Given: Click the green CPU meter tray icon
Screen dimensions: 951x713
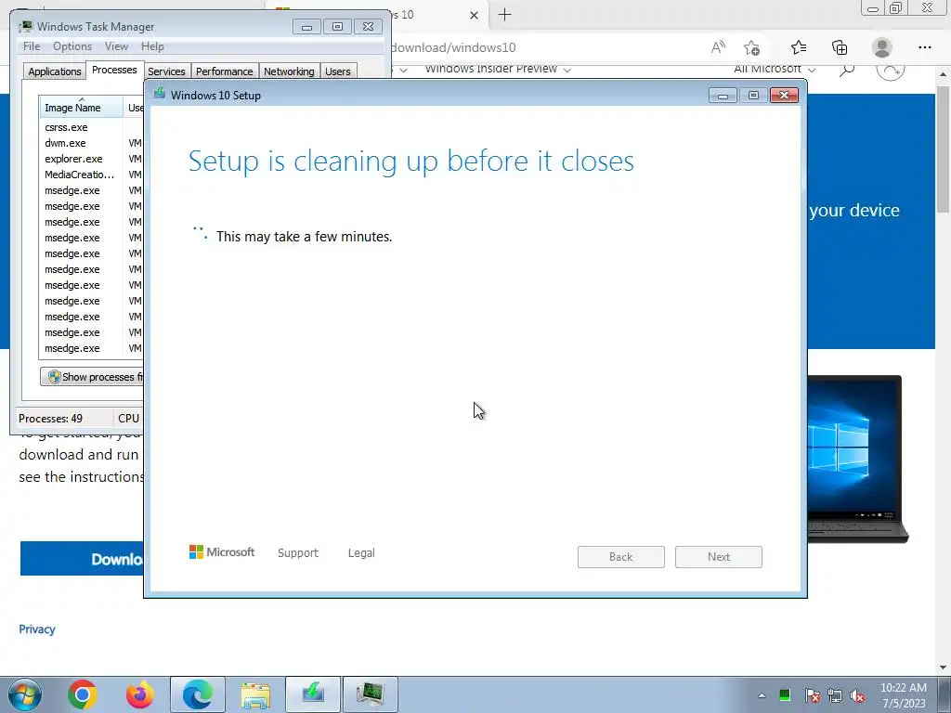Looking at the screenshot, I should [x=785, y=695].
